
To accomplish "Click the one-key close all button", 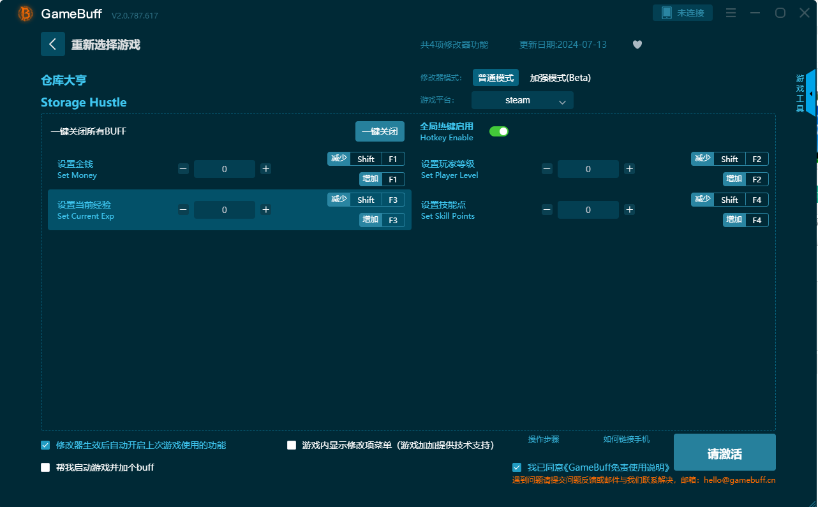I will click(x=380, y=131).
